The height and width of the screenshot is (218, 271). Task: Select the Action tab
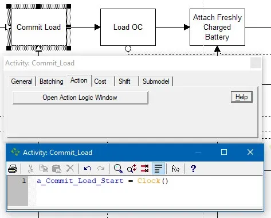tap(79, 80)
